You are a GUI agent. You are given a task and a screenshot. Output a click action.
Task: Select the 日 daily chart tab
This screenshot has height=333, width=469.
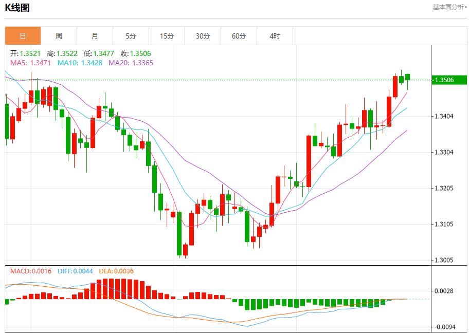23,36
